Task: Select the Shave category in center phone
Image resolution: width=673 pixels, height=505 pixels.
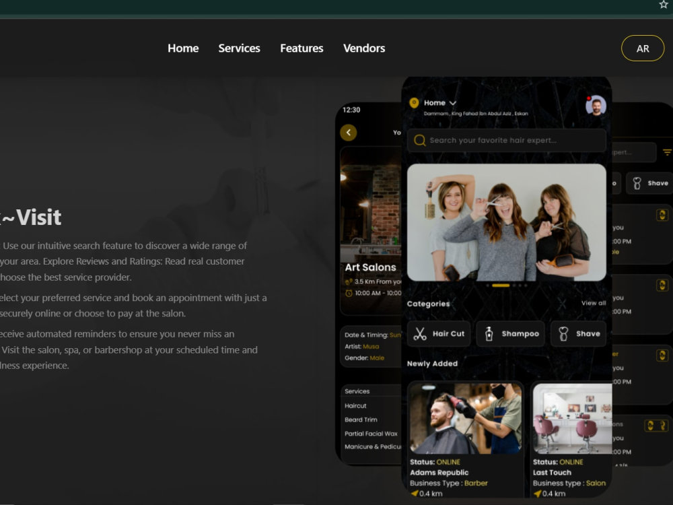Action: click(x=579, y=334)
